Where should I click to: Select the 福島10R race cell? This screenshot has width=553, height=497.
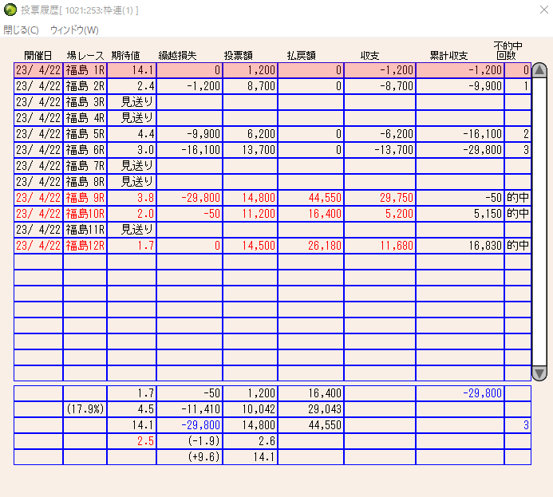pyautogui.click(x=85, y=214)
